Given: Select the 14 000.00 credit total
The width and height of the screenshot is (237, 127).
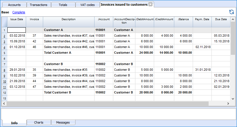Looking at the screenshot, I should [164, 53].
